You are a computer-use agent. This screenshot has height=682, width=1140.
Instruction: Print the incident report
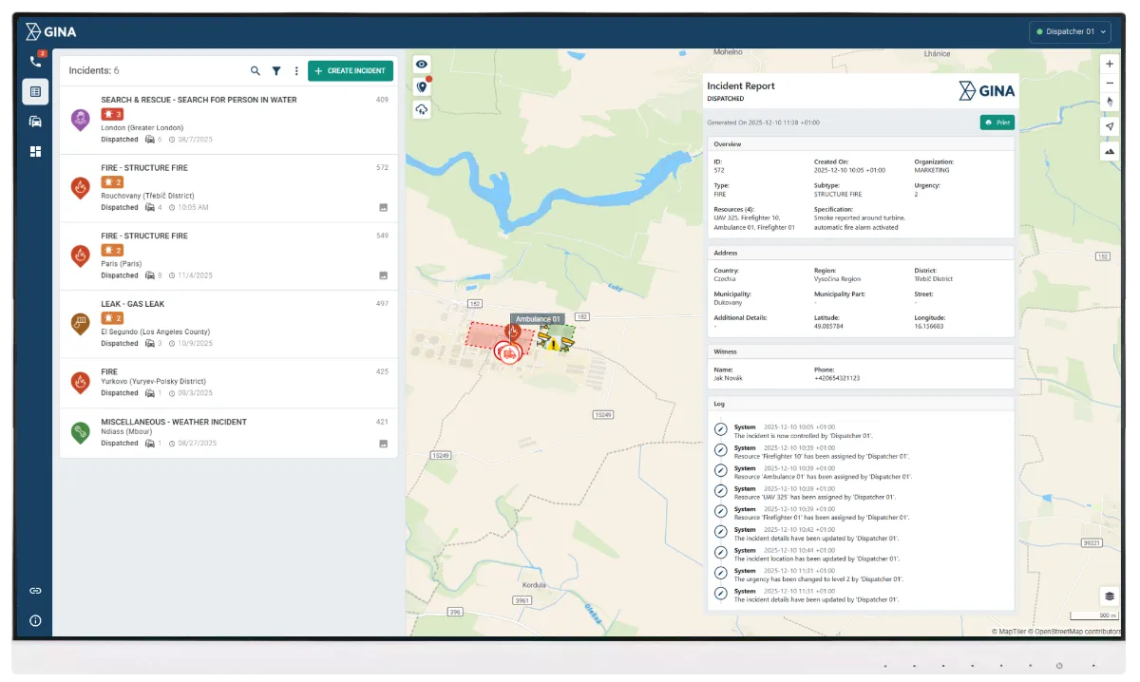[x=997, y=123]
